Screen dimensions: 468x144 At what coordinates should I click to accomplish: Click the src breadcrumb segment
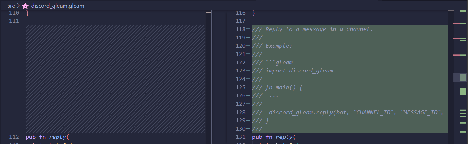click(11, 6)
